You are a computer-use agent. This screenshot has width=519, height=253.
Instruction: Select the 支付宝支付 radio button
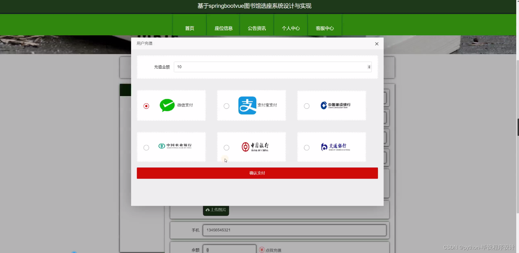point(226,106)
